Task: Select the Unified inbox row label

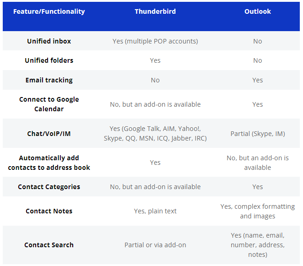Action: pyautogui.click(x=49, y=41)
